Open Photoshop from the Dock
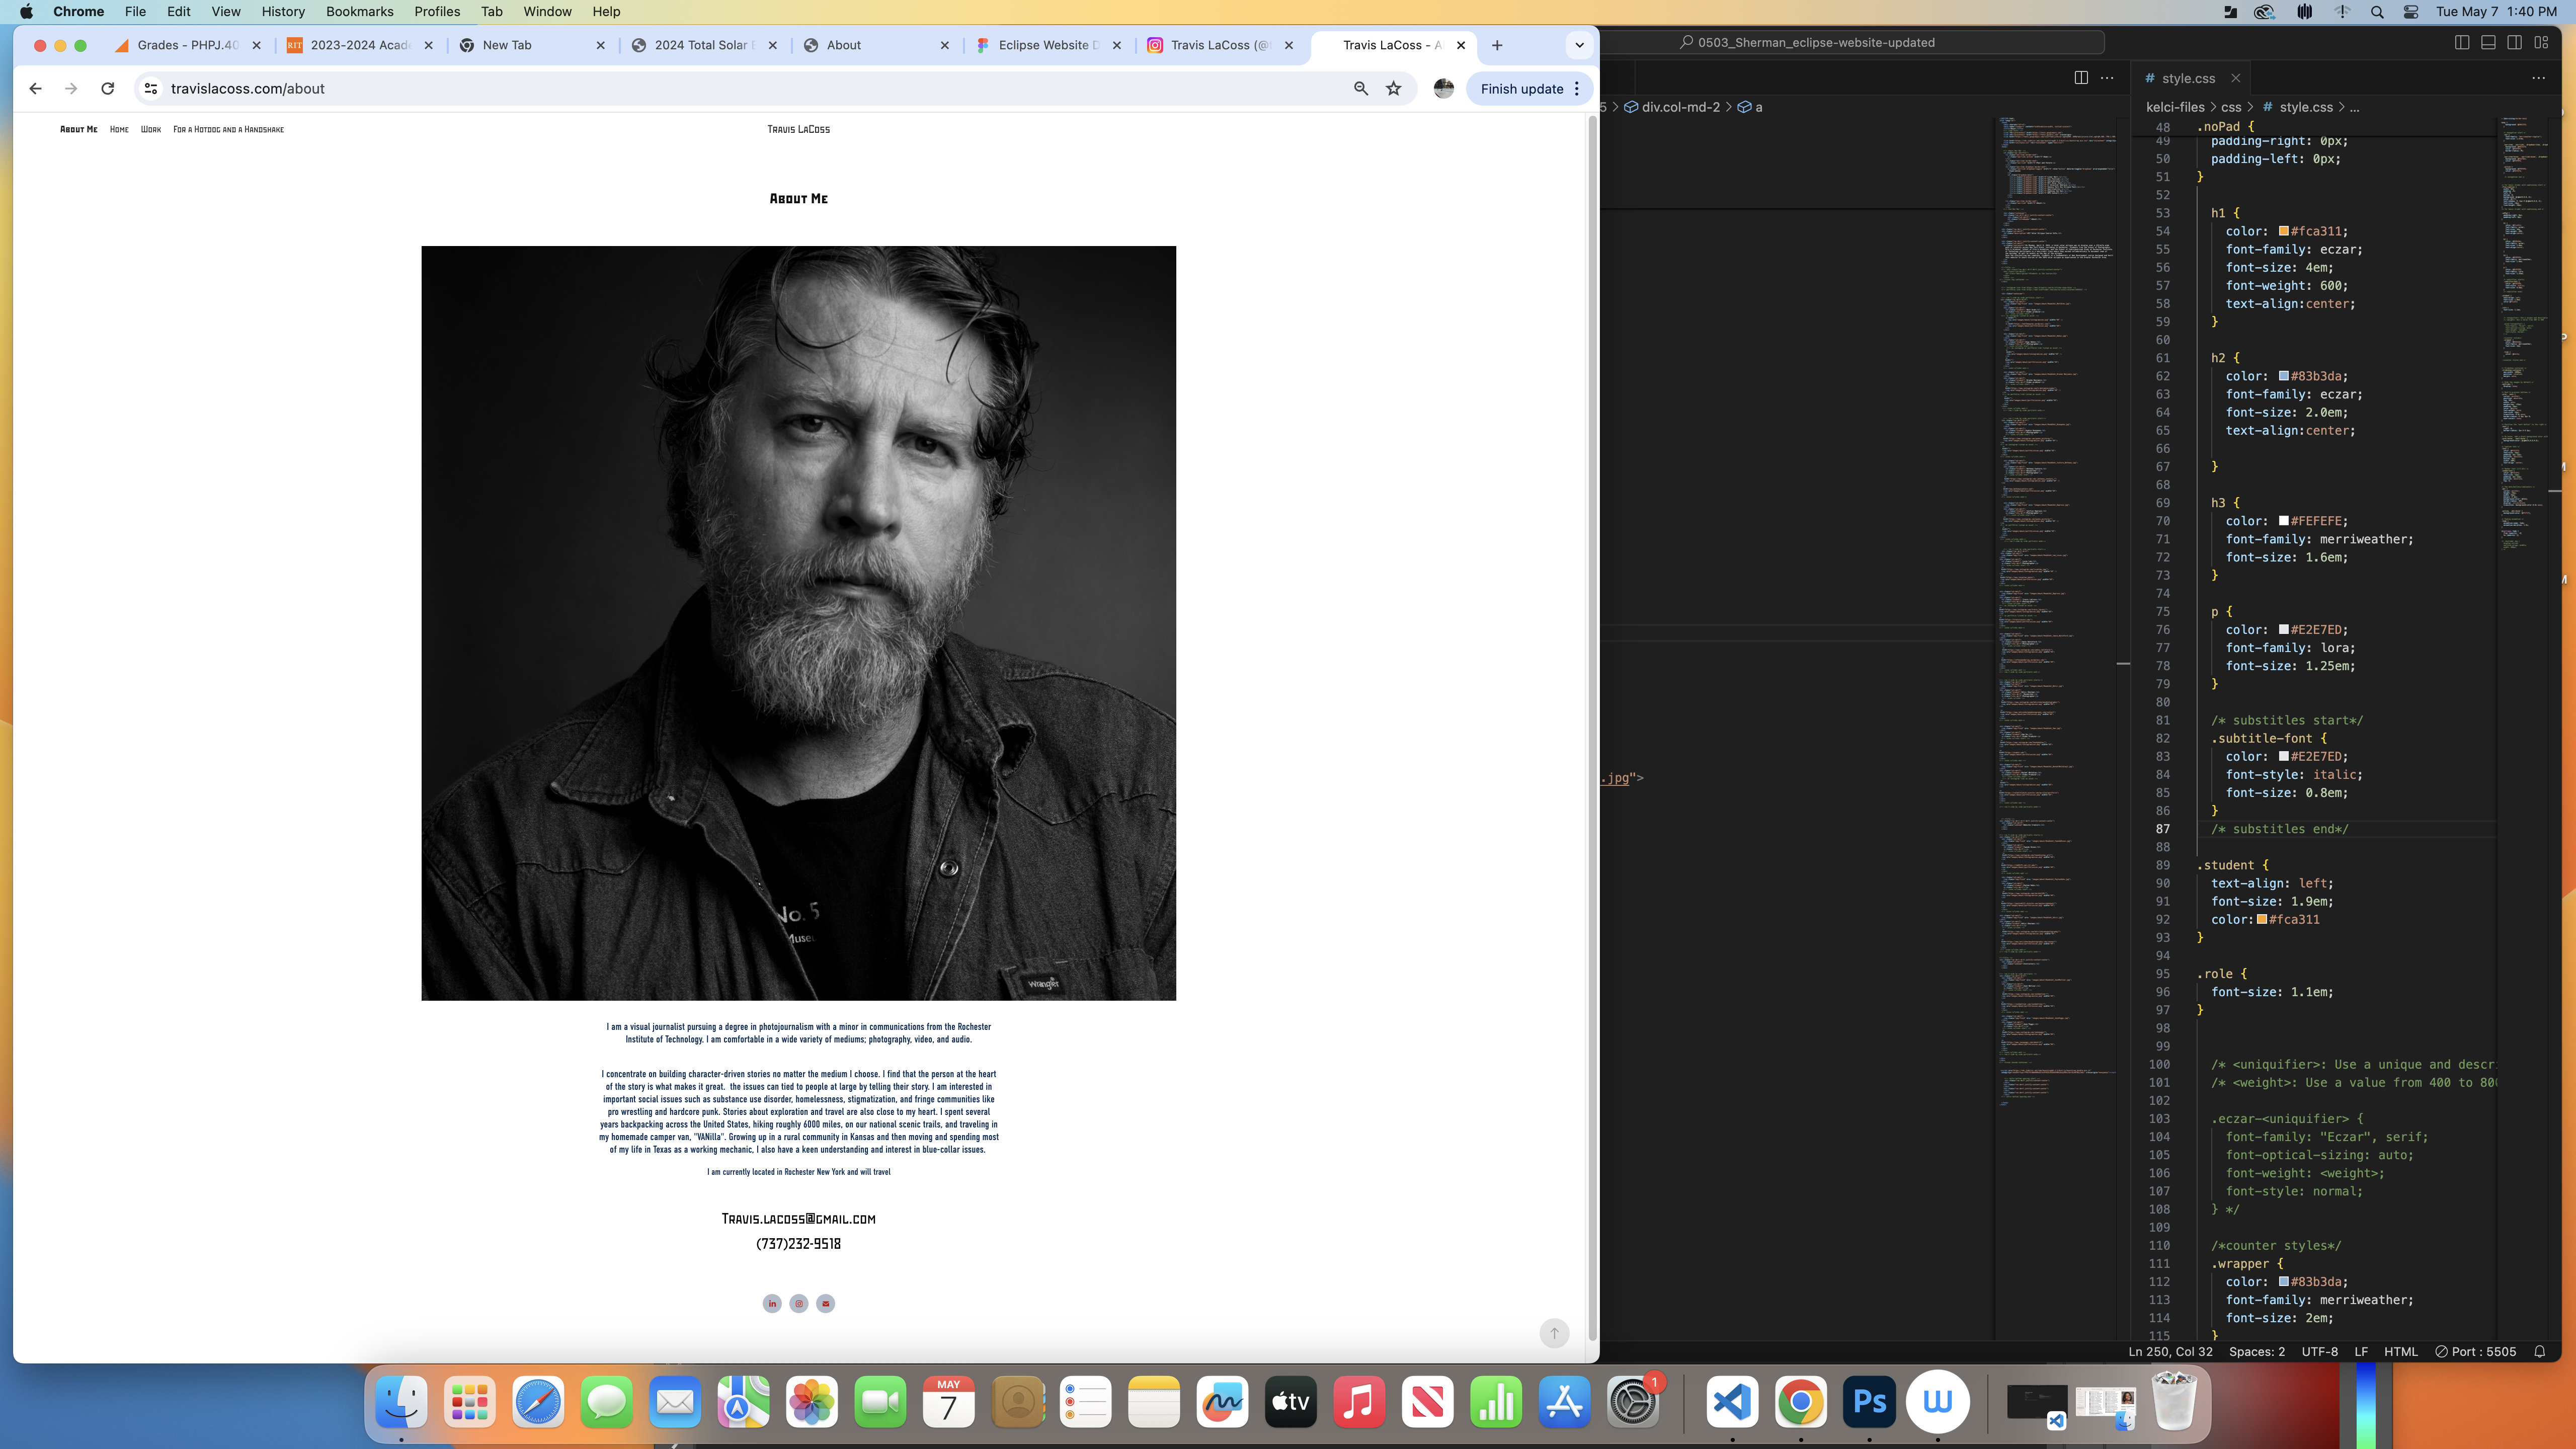Viewport: 2576px width, 1449px height. [1869, 1402]
